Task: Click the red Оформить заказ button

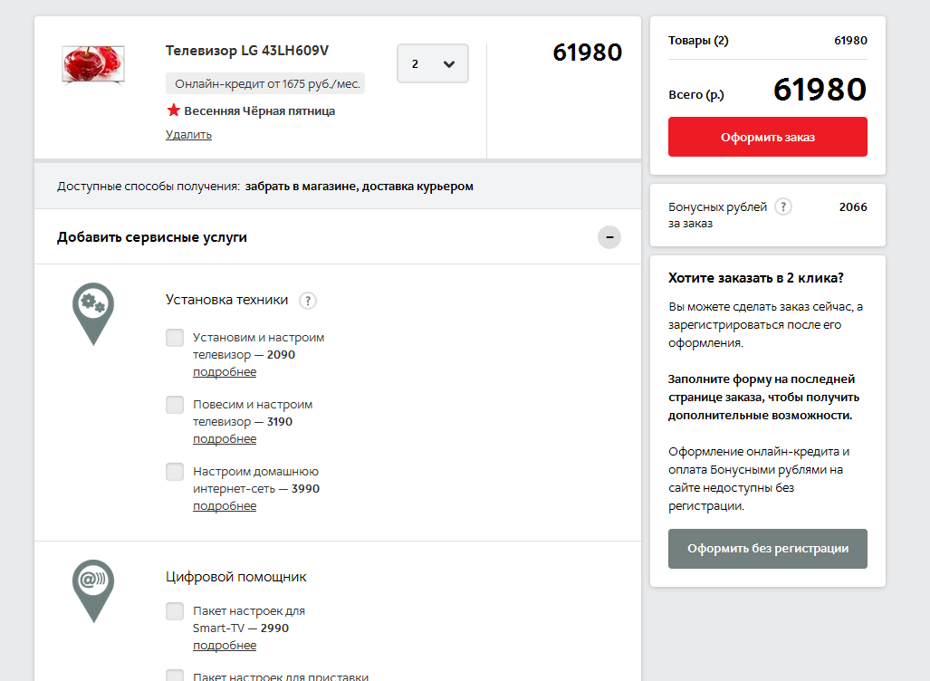Action: coord(768,137)
